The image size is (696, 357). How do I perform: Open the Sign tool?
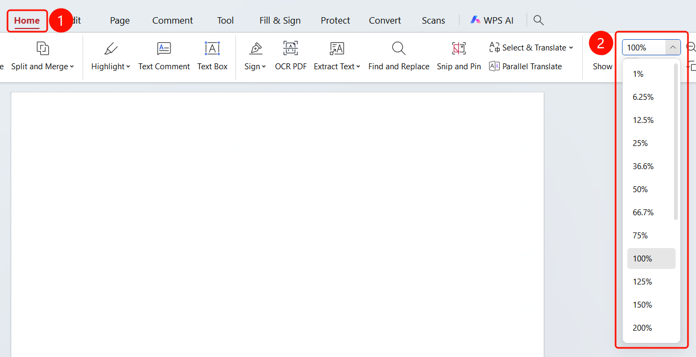[256, 56]
